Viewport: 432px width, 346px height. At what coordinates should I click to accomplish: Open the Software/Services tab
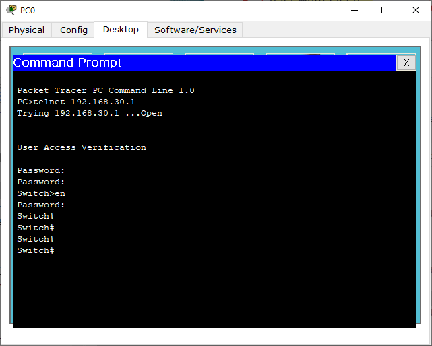pyautogui.click(x=195, y=30)
